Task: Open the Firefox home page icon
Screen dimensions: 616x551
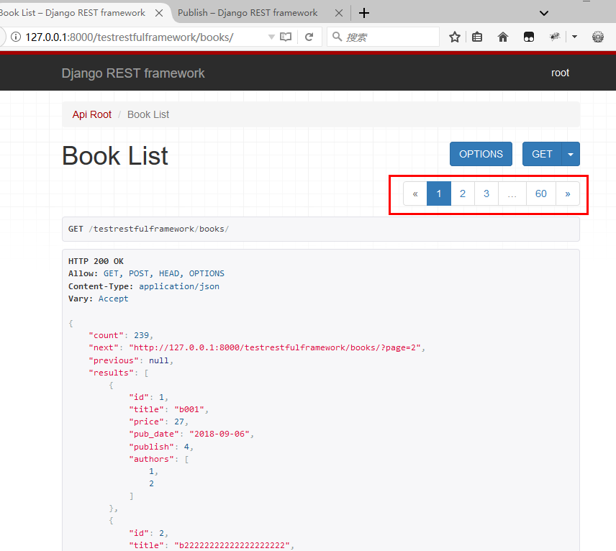Action: (503, 37)
